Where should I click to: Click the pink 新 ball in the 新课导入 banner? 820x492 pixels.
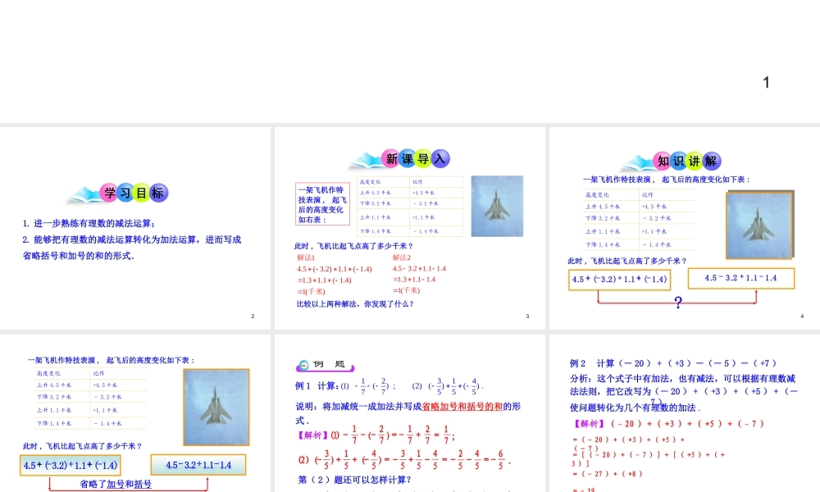point(391,157)
